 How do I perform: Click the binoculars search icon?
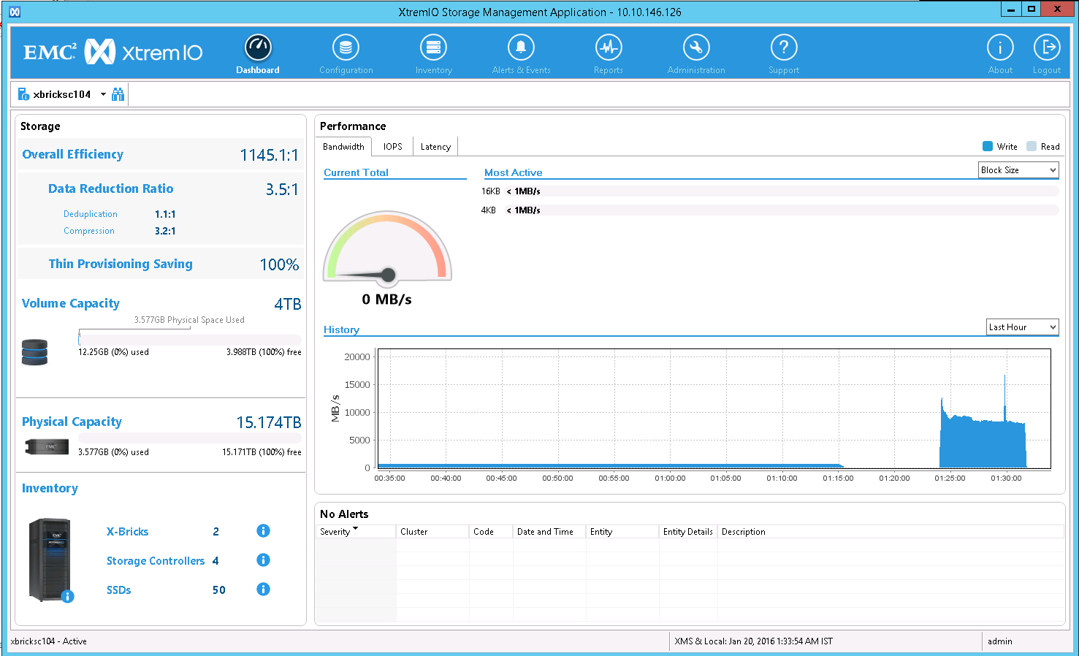118,94
